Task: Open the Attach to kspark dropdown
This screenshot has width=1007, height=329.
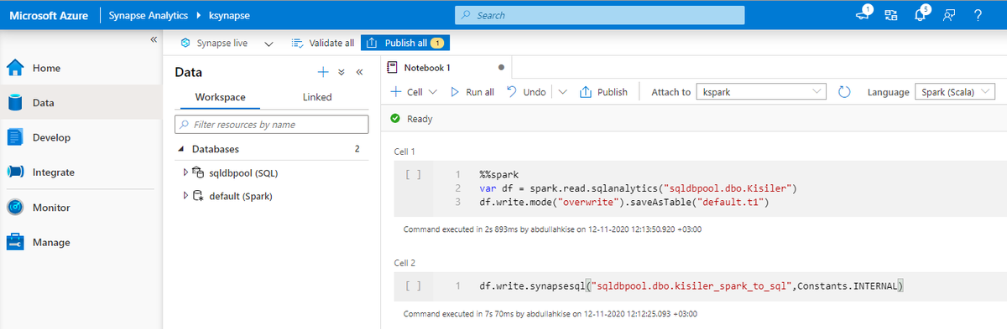Action: 762,92
